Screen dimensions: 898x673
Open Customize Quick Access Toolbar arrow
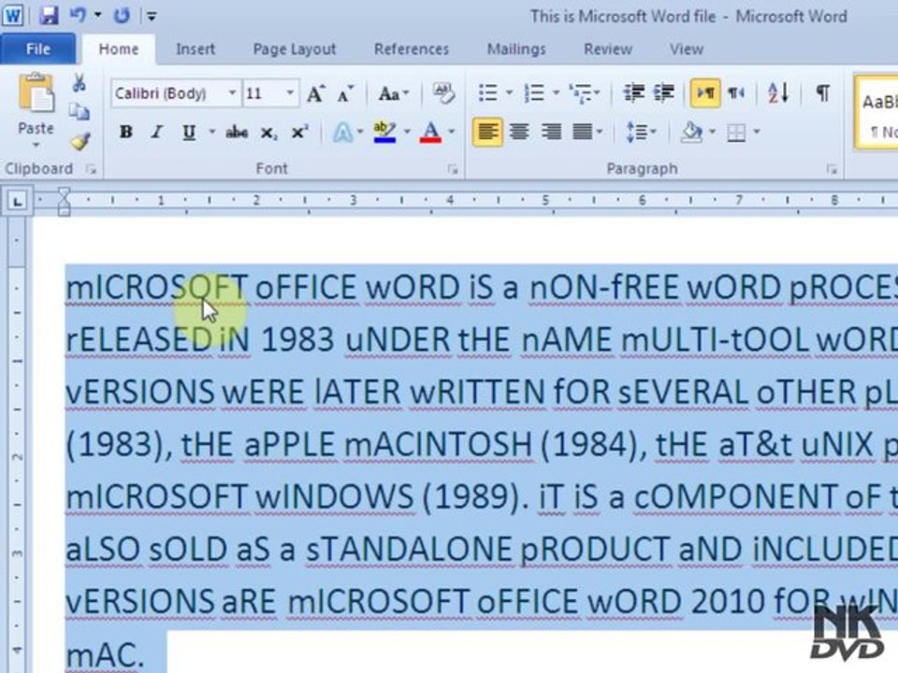pyautogui.click(x=152, y=16)
